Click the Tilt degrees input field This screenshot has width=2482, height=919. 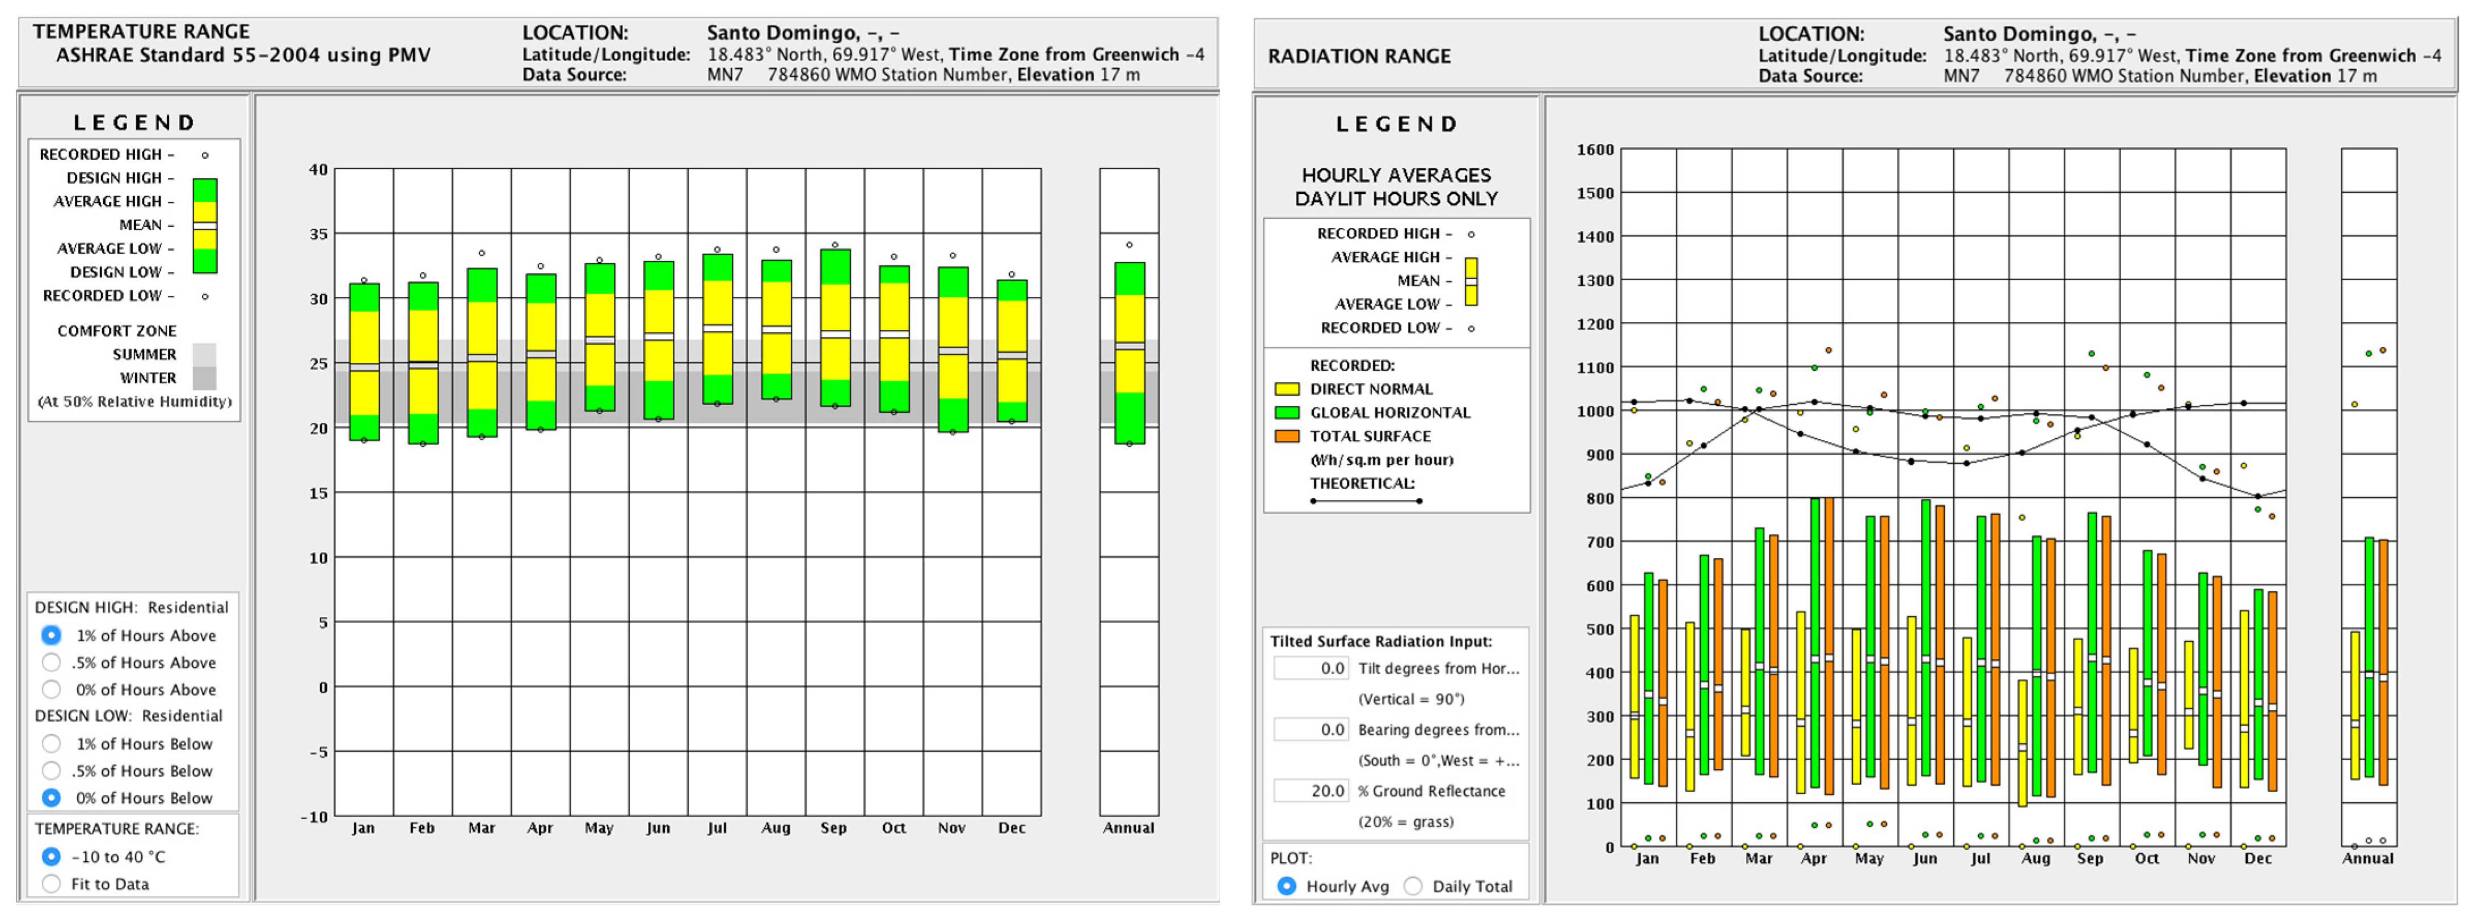click(1310, 668)
